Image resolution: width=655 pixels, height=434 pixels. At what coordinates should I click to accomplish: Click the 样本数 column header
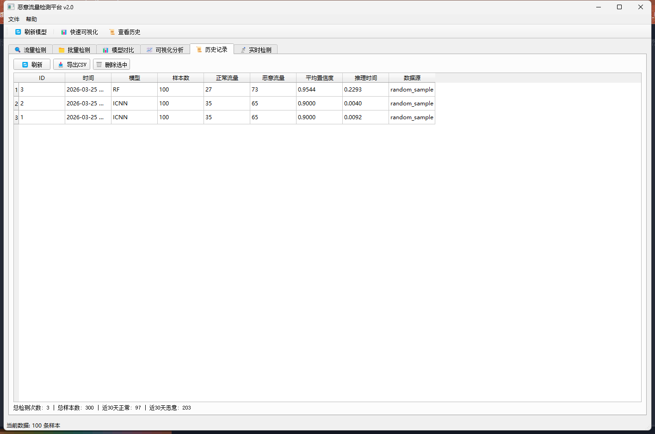[x=181, y=78]
